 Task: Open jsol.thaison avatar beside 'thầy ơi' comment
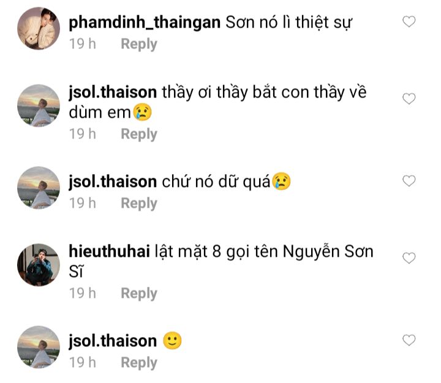39,105
